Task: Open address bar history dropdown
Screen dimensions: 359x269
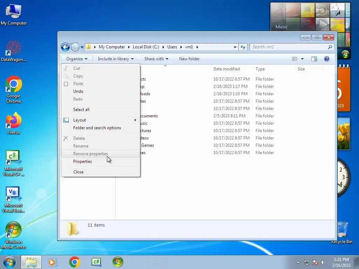Action: [x=235, y=47]
